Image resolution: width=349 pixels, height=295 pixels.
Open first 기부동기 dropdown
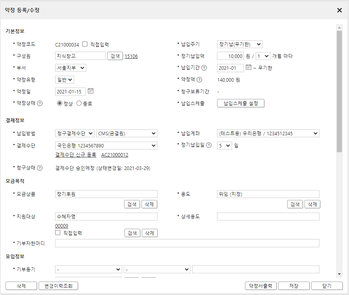pos(89,269)
